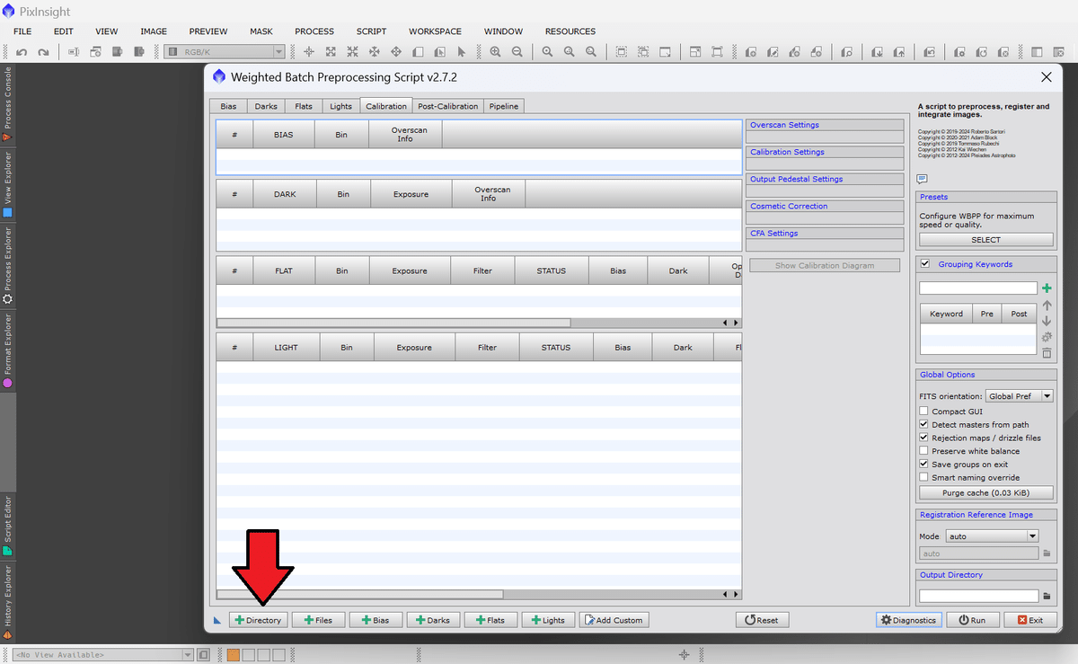Open the Process Explorer side tab
The image size is (1078, 664).
8,266
